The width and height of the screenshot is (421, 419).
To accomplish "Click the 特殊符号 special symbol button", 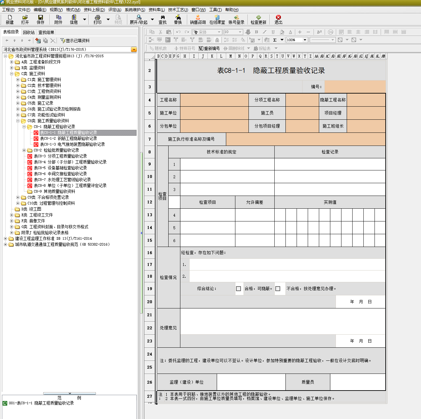I will (185, 48).
